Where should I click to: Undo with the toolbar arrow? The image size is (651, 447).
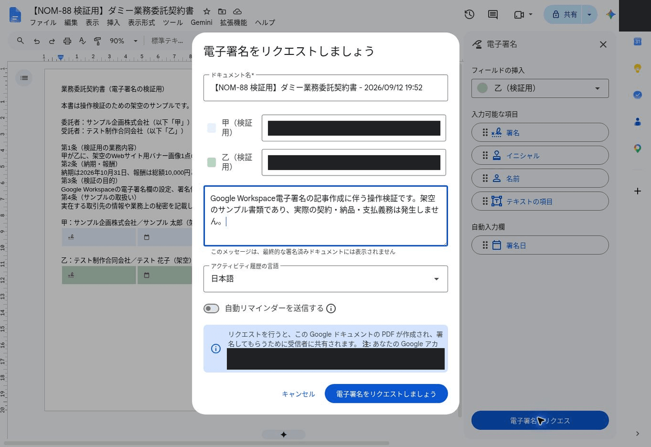(x=37, y=41)
